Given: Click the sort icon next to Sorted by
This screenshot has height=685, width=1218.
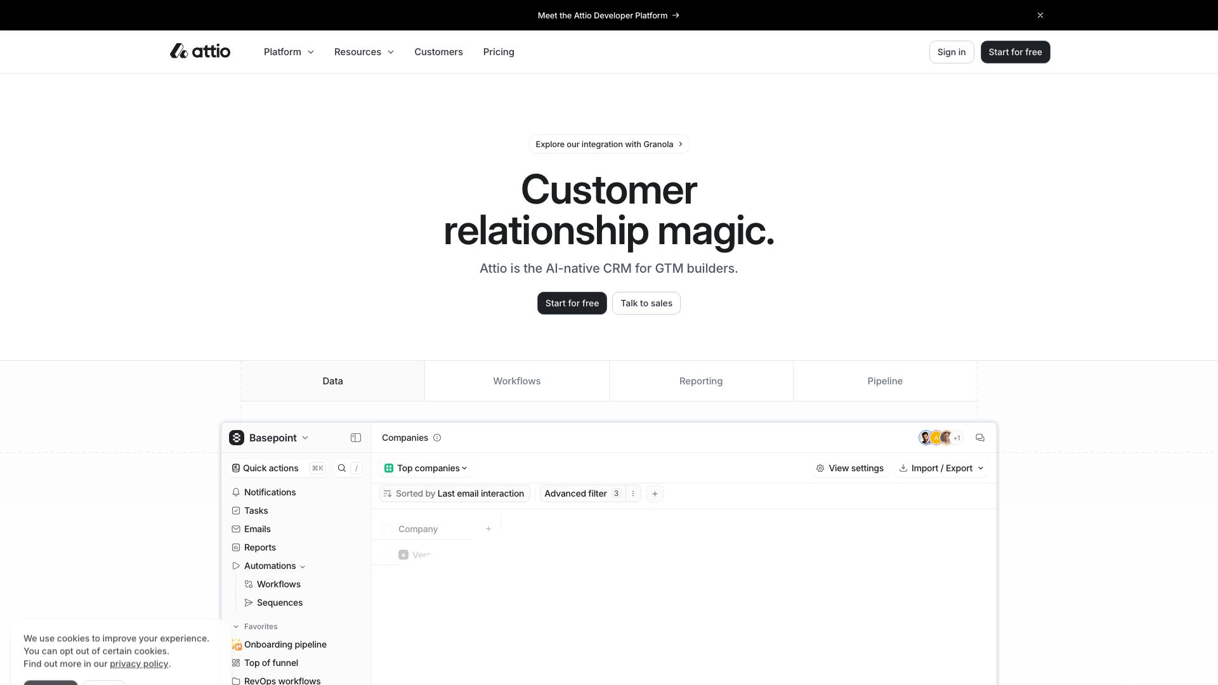Looking at the screenshot, I should click(388, 493).
